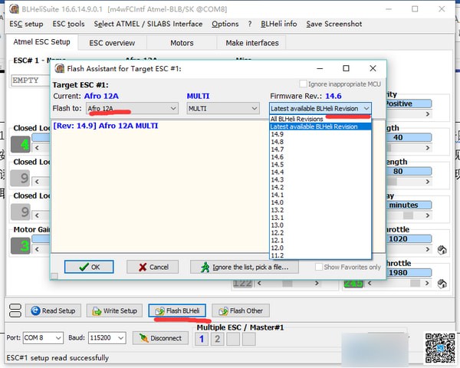This screenshot has height=368, width=460.
Task: Open the ESC tools menu
Action: [68, 24]
